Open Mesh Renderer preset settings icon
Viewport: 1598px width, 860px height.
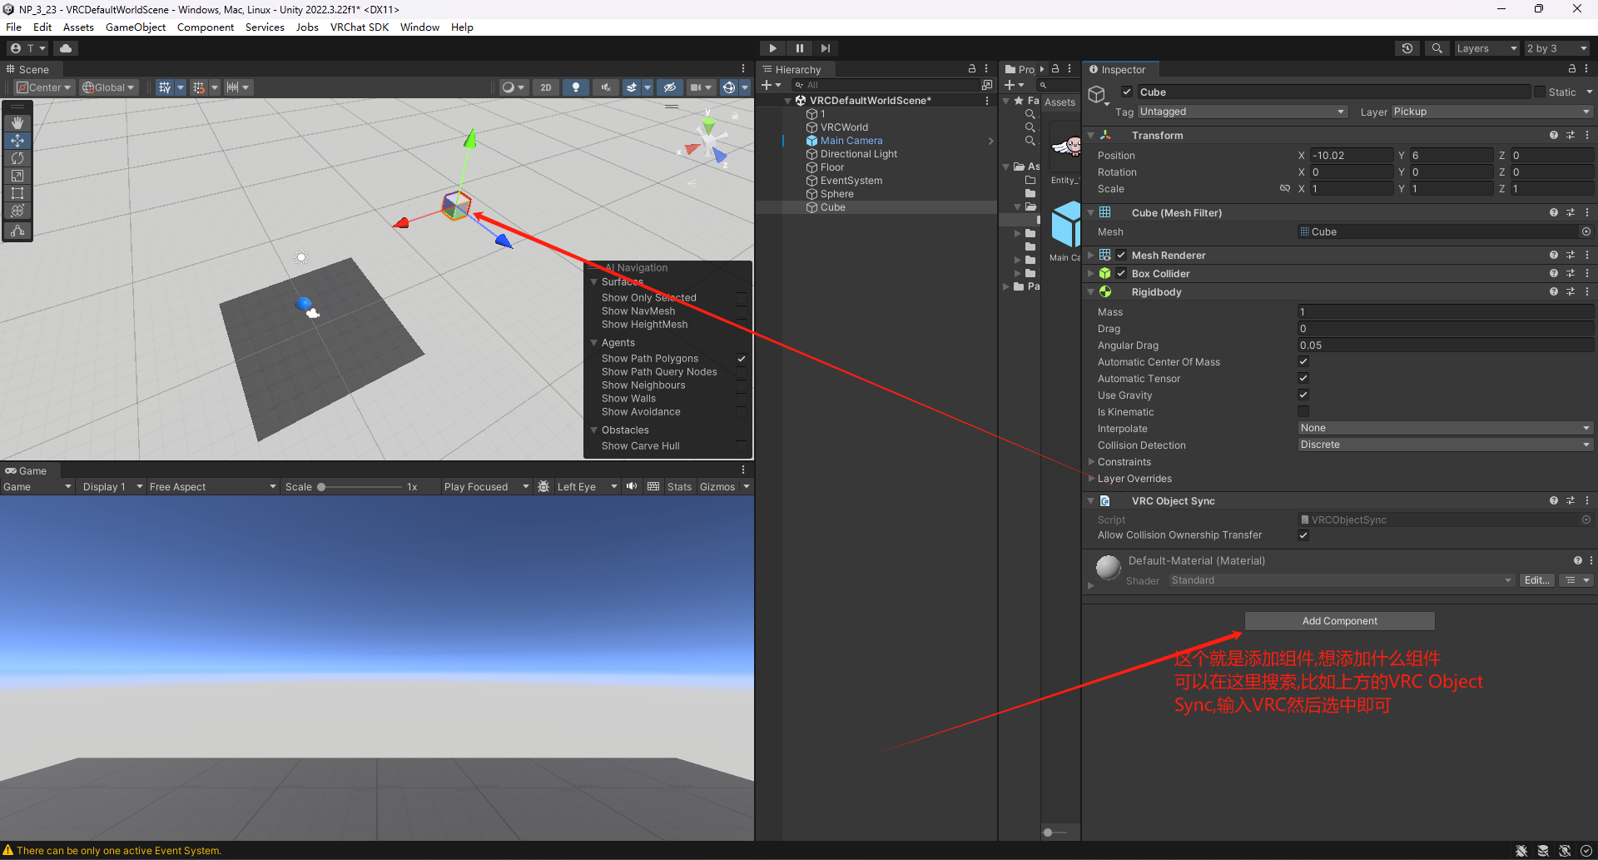(x=1571, y=255)
